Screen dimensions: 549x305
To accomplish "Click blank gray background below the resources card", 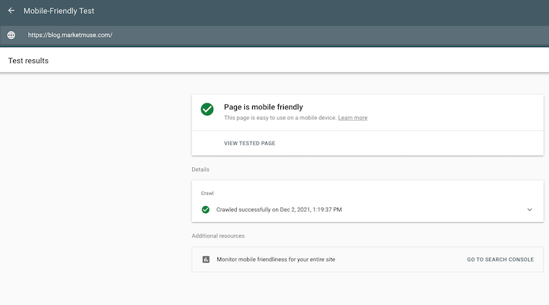I will point(368,289).
